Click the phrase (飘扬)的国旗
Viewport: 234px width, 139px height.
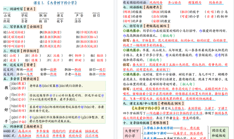161,12
